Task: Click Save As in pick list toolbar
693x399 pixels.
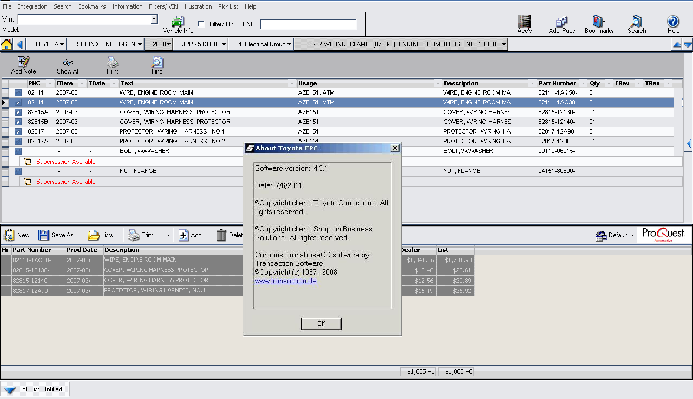Action: pyautogui.click(x=58, y=235)
